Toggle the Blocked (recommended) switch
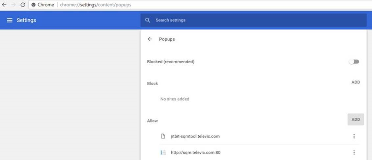The image size is (372, 160). pos(355,62)
